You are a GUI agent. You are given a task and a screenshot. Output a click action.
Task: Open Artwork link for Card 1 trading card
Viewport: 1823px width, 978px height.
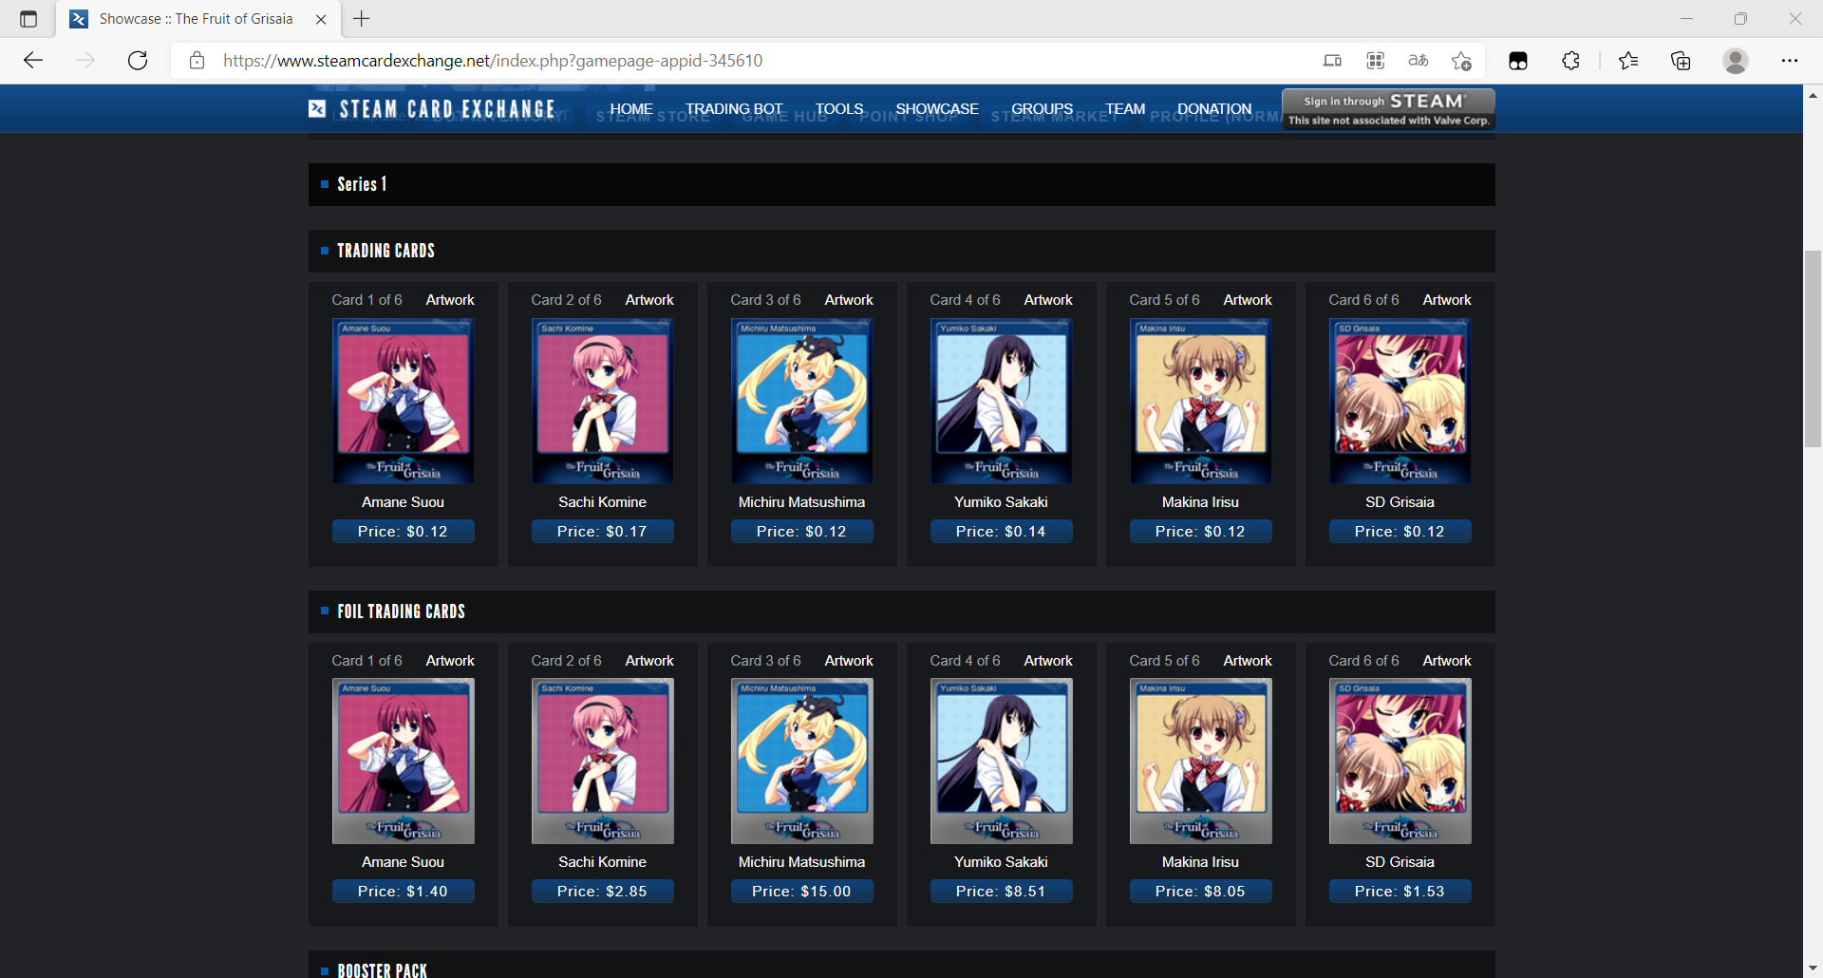coord(450,300)
